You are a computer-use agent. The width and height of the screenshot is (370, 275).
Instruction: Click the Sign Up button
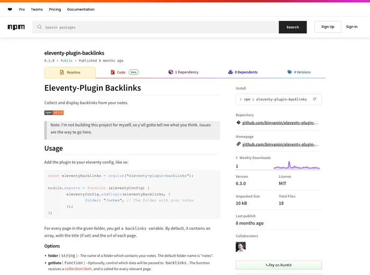click(328, 27)
